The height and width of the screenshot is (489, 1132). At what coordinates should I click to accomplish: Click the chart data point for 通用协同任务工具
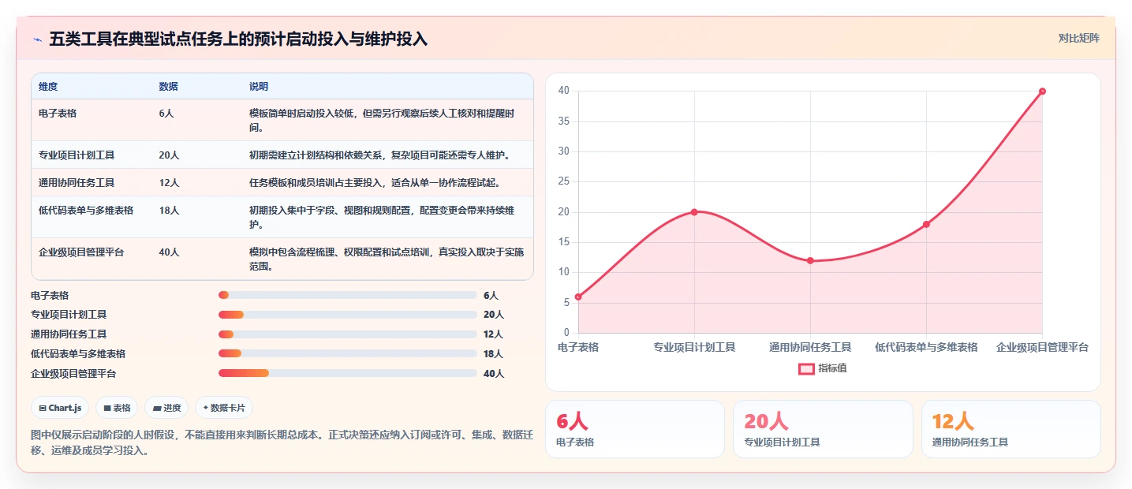click(810, 260)
